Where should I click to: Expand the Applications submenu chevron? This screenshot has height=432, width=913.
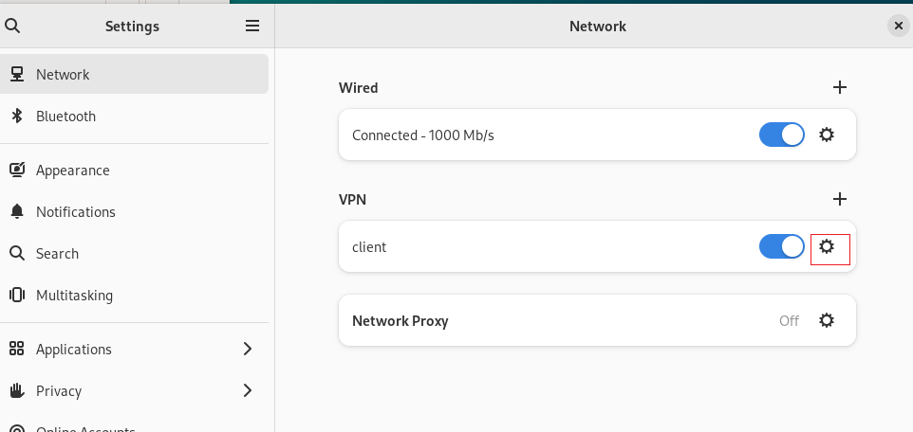pos(248,349)
